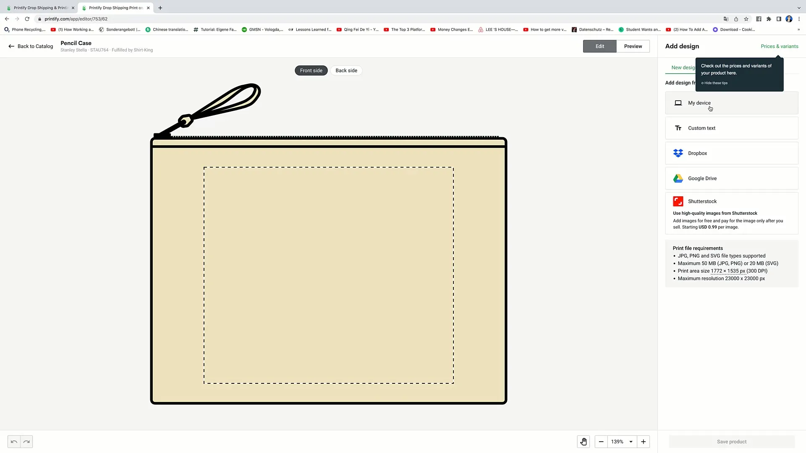Image resolution: width=806 pixels, height=453 pixels.
Task: Click the Edit mode button
Action: click(x=599, y=46)
